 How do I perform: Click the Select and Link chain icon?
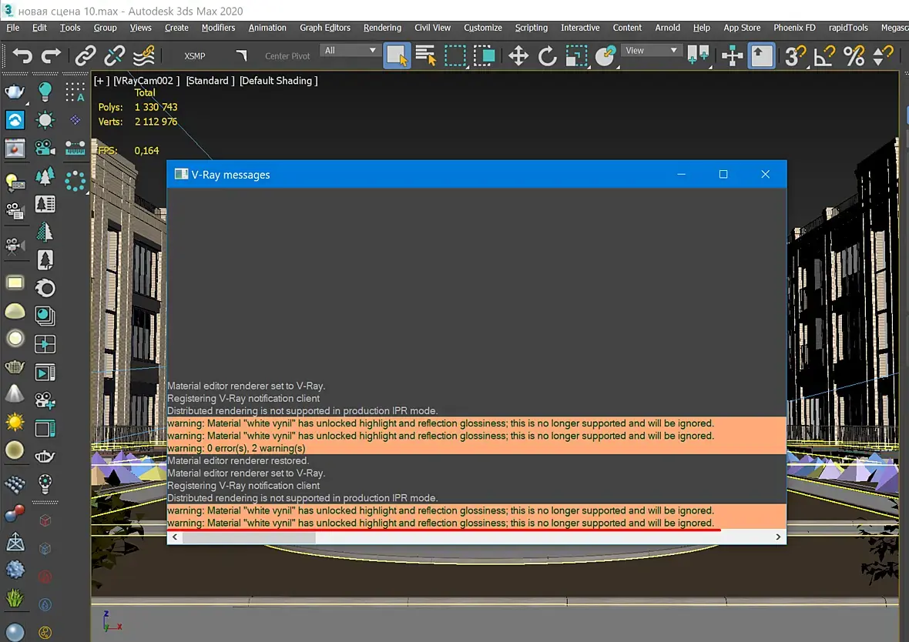[85, 56]
